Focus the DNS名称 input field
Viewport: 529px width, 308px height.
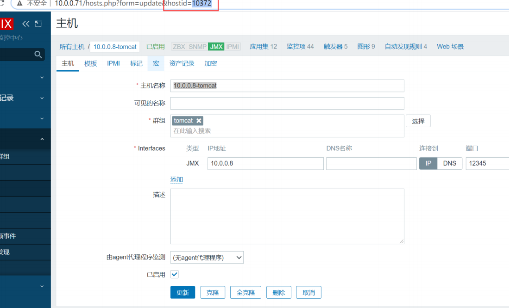371,163
